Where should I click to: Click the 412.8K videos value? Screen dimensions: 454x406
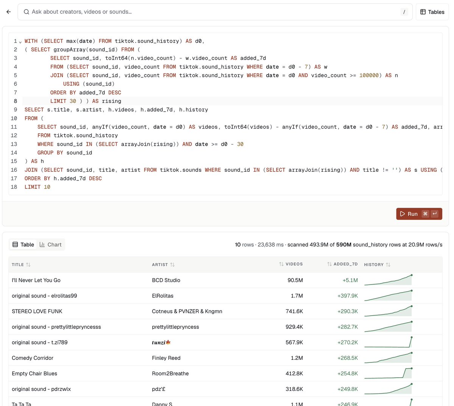click(294, 373)
